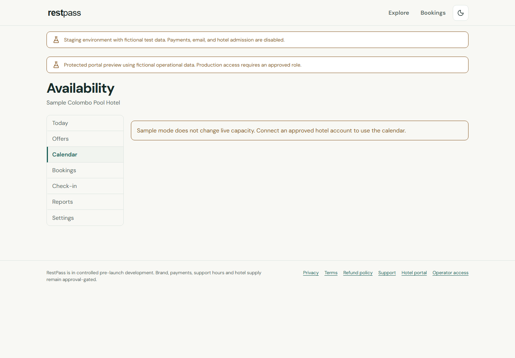Open the Privacy footer link
The width and height of the screenshot is (515, 358).
tap(311, 273)
